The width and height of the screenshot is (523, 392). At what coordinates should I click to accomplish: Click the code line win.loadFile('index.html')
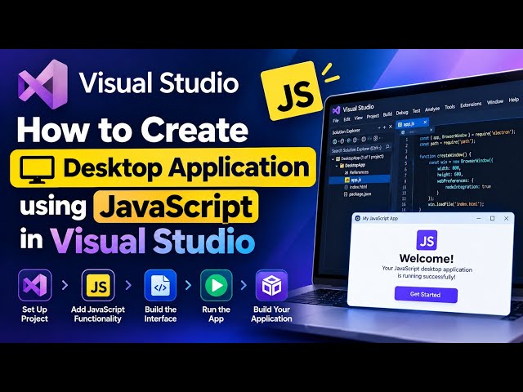pos(456,203)
